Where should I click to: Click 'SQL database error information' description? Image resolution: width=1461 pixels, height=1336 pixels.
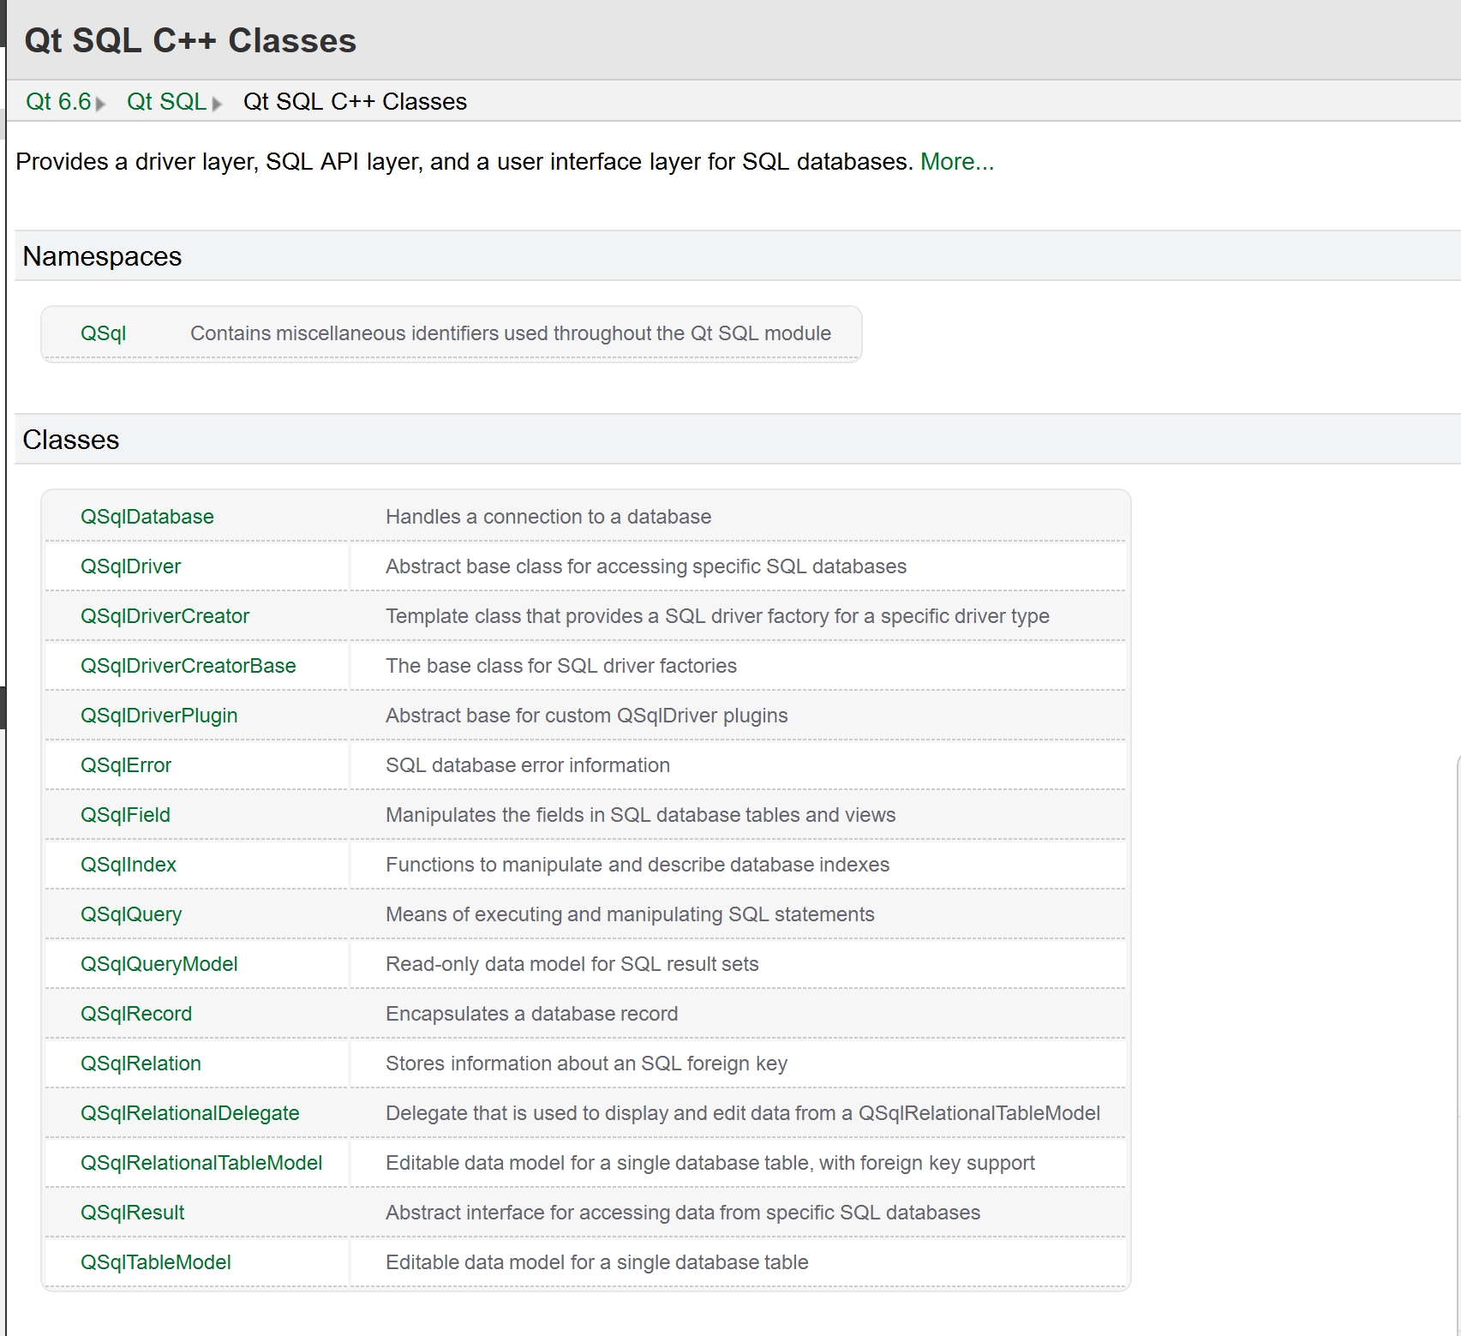pyautogui.click(x=528, y=765)
